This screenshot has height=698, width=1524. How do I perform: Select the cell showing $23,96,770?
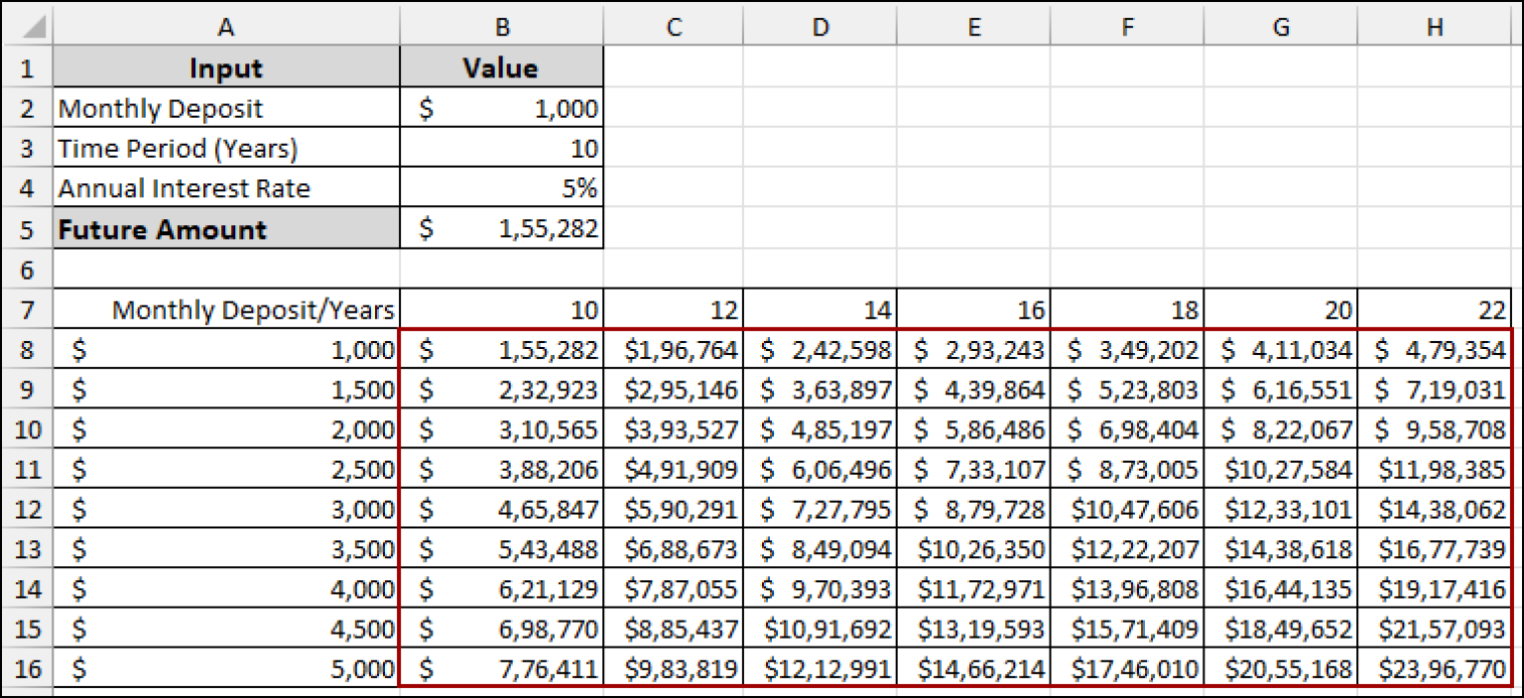[1434, 668]
